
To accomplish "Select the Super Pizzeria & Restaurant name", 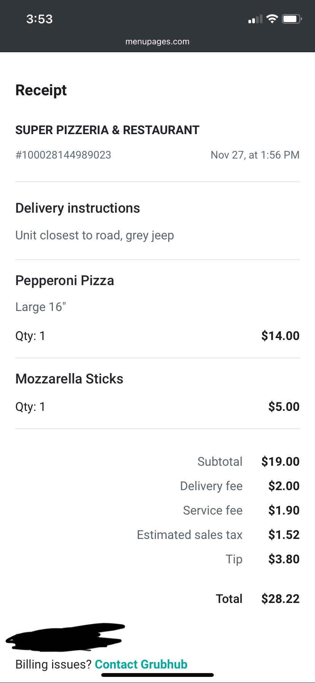I will click(x=107, y=130).
